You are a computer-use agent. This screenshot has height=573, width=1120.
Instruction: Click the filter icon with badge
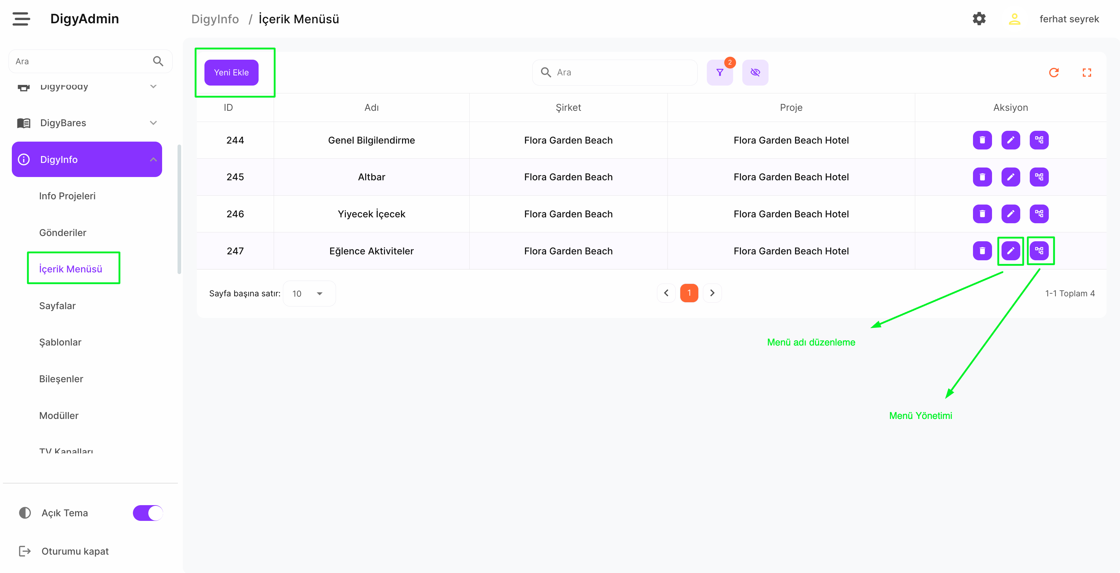[720, 72]
